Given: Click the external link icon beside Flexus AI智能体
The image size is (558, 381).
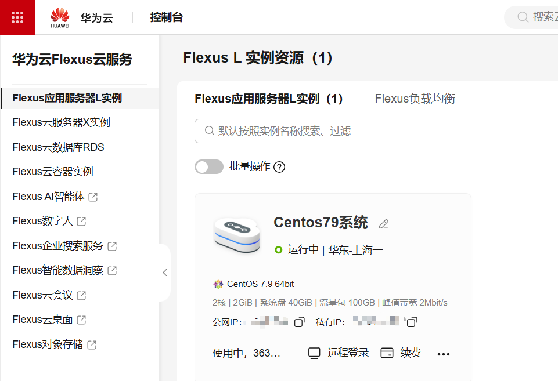Looking at the screenshot, I should (93, 197).
